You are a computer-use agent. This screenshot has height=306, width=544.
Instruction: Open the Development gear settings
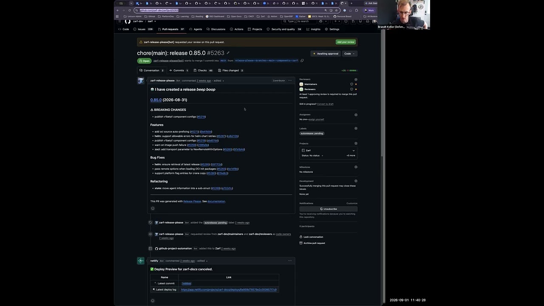pyautogui.click(x=356, y=181)
